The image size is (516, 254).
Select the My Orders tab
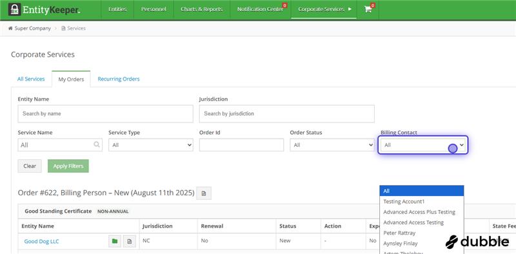(71, 79)
